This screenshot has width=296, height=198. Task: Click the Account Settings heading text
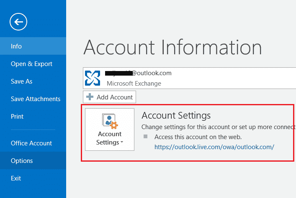tap(176, 115)
